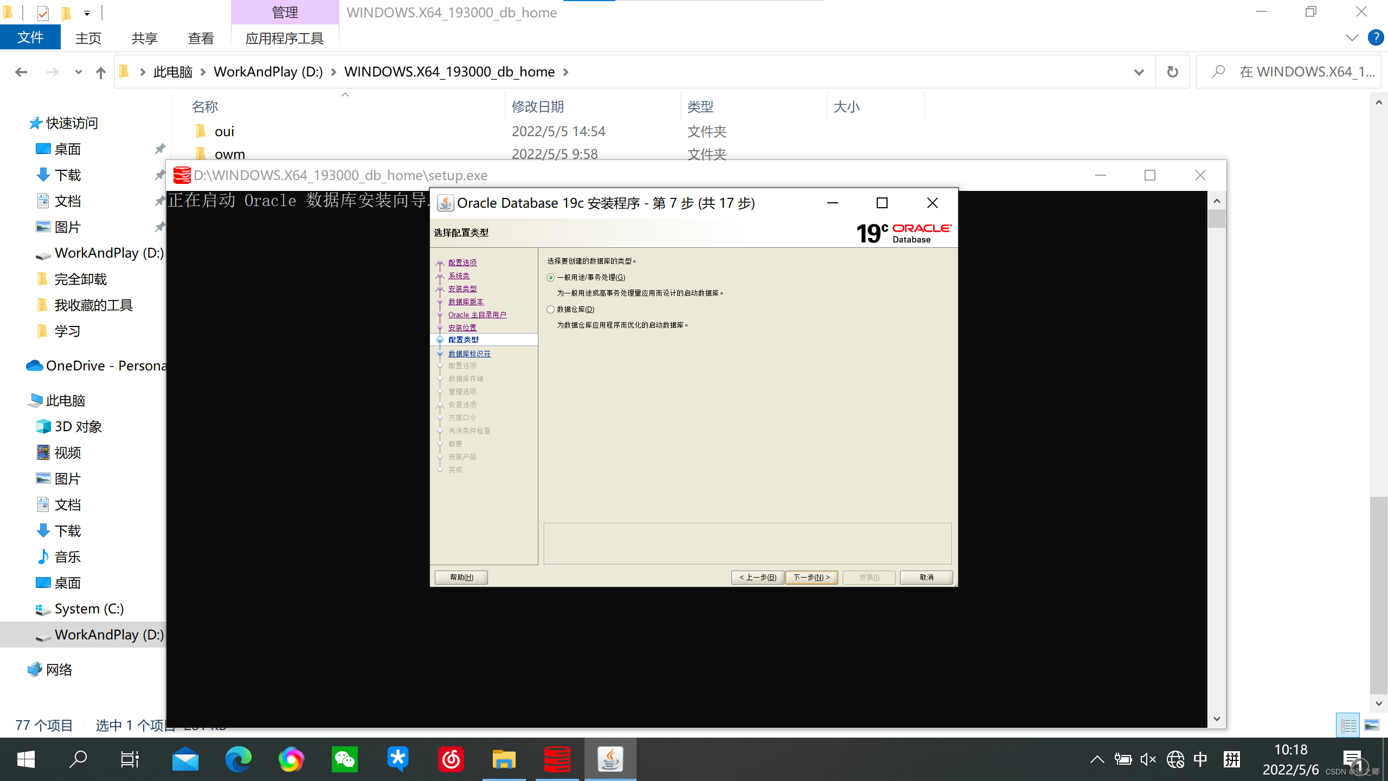The width and height of the screenshot is (1388, 781).
Task: Click Explorer file list scrollbar thumb
Action: [x=1379, y=595]
